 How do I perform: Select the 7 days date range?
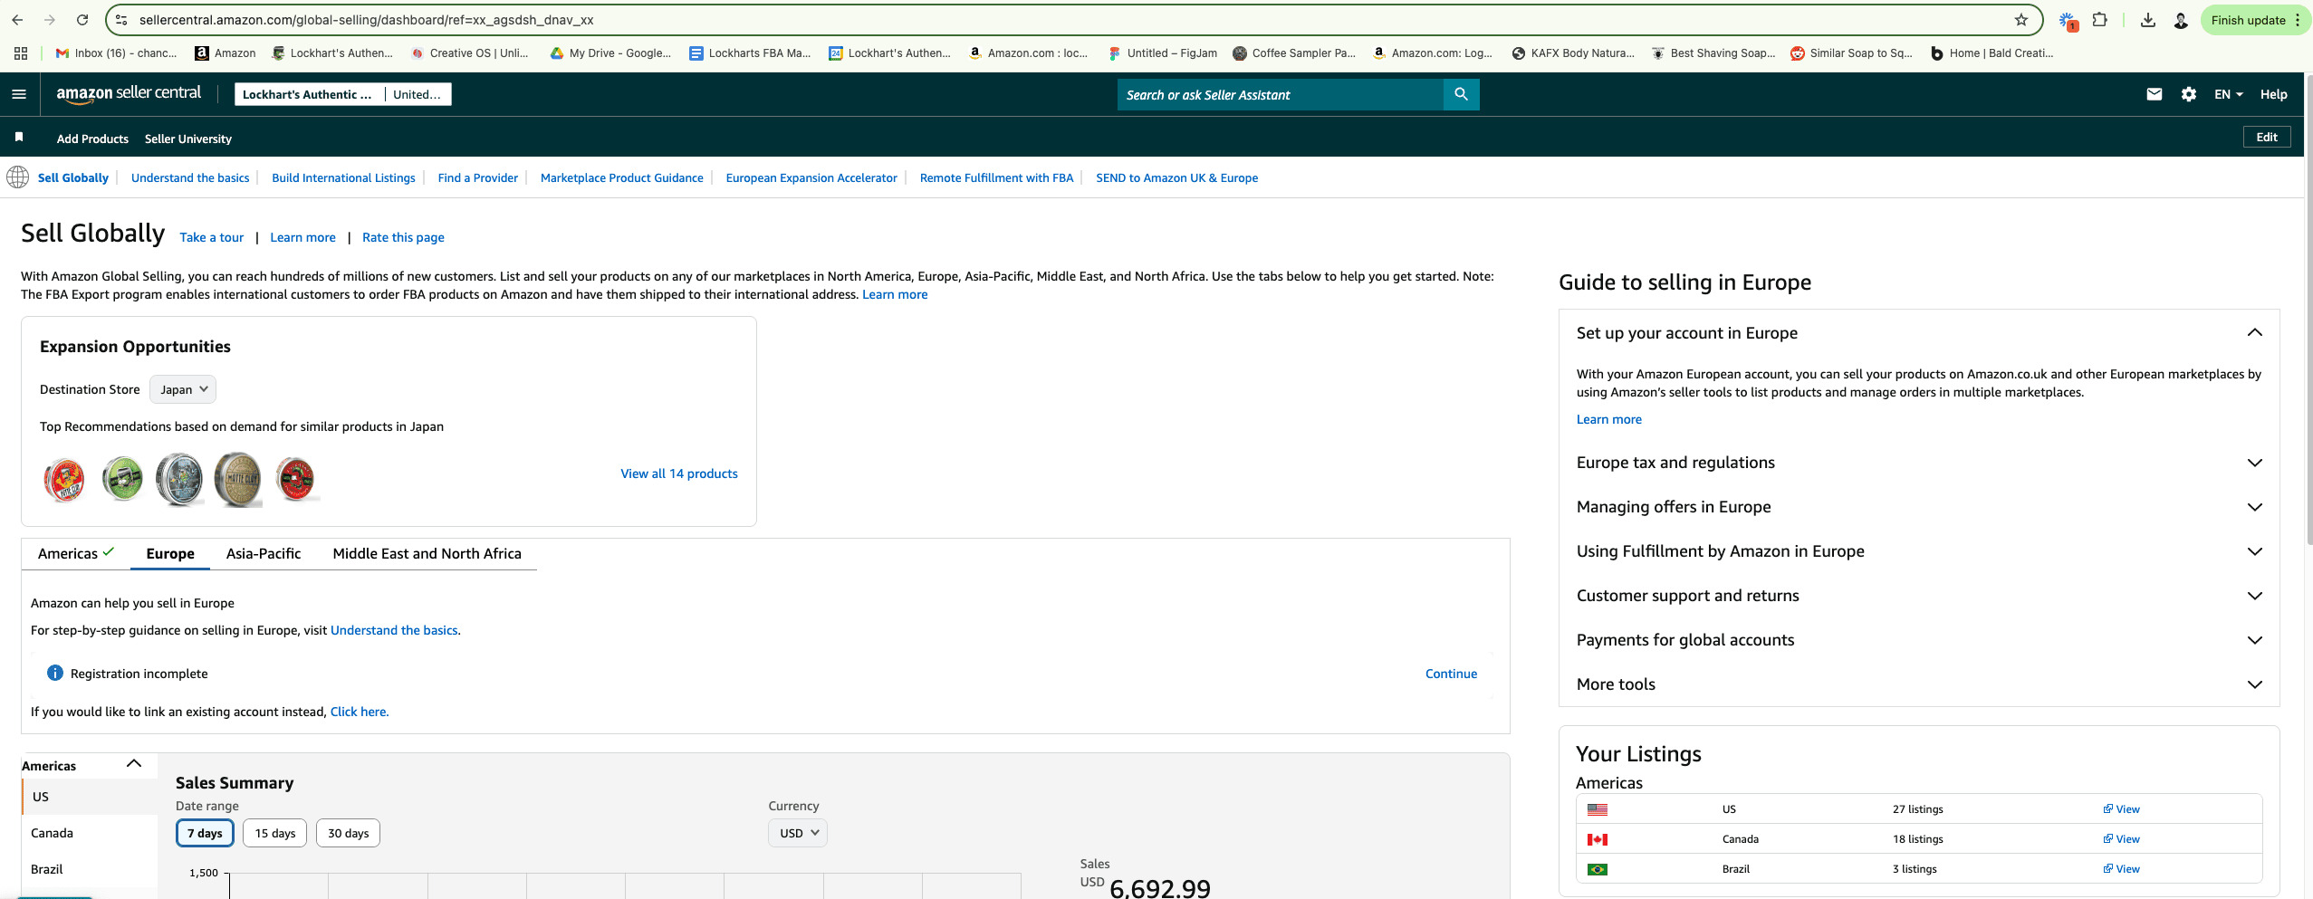(205, 833)
